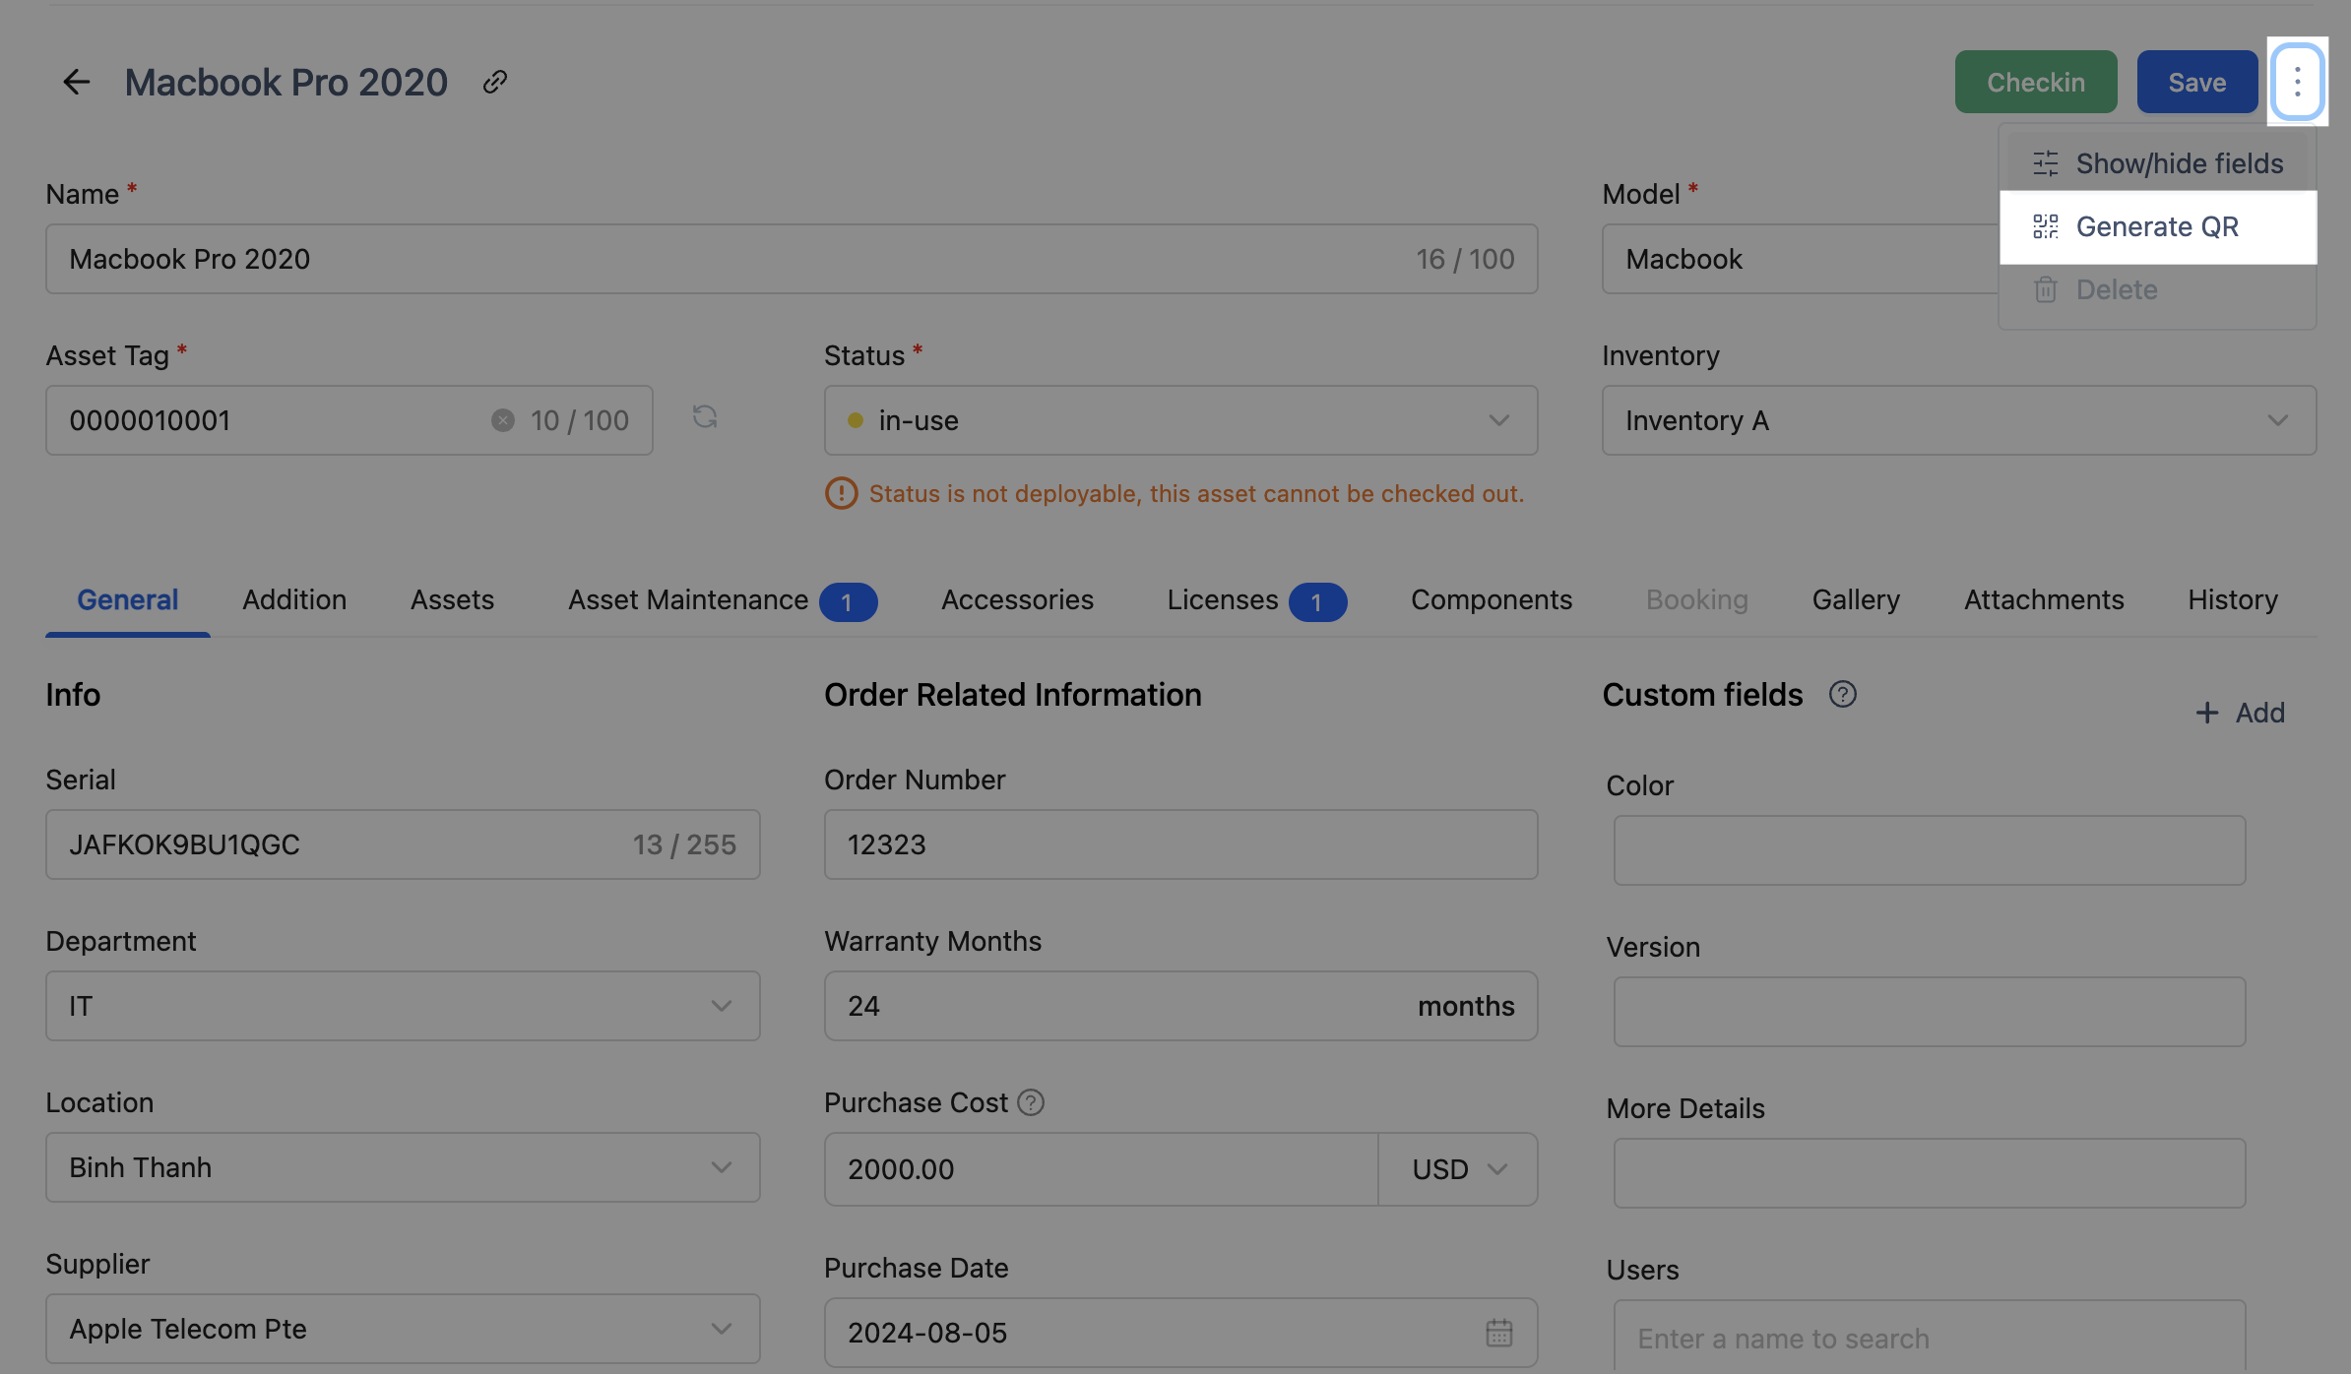Click the Custom fields help icon
Screen dimensions: 2351x1374
pyautogui.click(x=1842, y=695)
